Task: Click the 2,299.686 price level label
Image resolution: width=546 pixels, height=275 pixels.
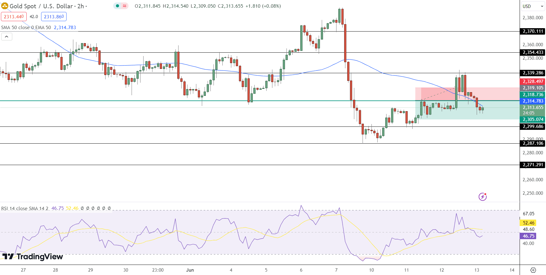Action: (x=533, y=126)
